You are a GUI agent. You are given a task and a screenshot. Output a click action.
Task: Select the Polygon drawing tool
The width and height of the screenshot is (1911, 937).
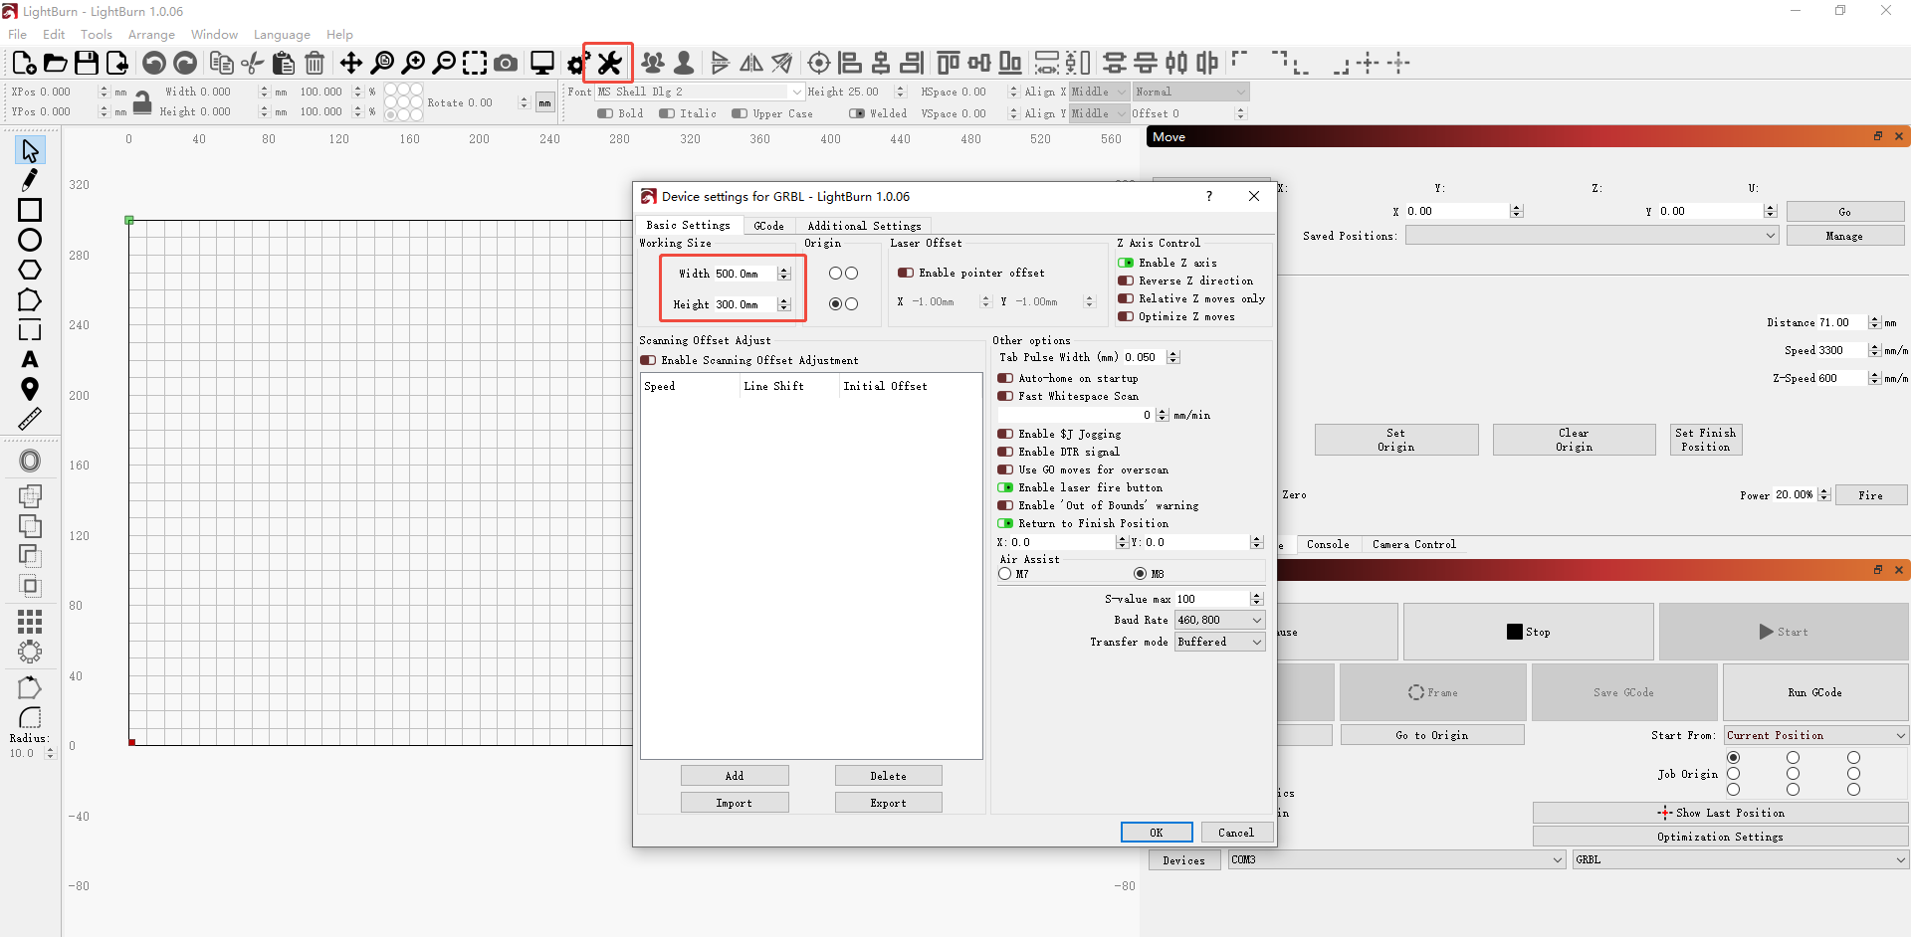click(x=30, y=270)
